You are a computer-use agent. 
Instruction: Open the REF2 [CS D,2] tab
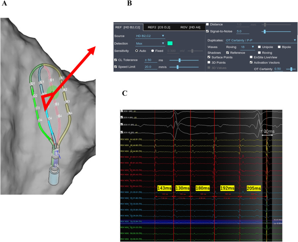click(x=159, y=27)
